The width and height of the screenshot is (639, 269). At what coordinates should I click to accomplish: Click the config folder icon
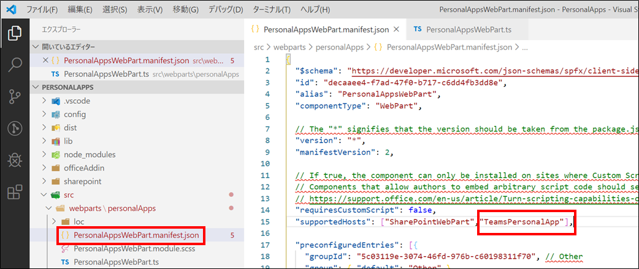coord(56,114)
